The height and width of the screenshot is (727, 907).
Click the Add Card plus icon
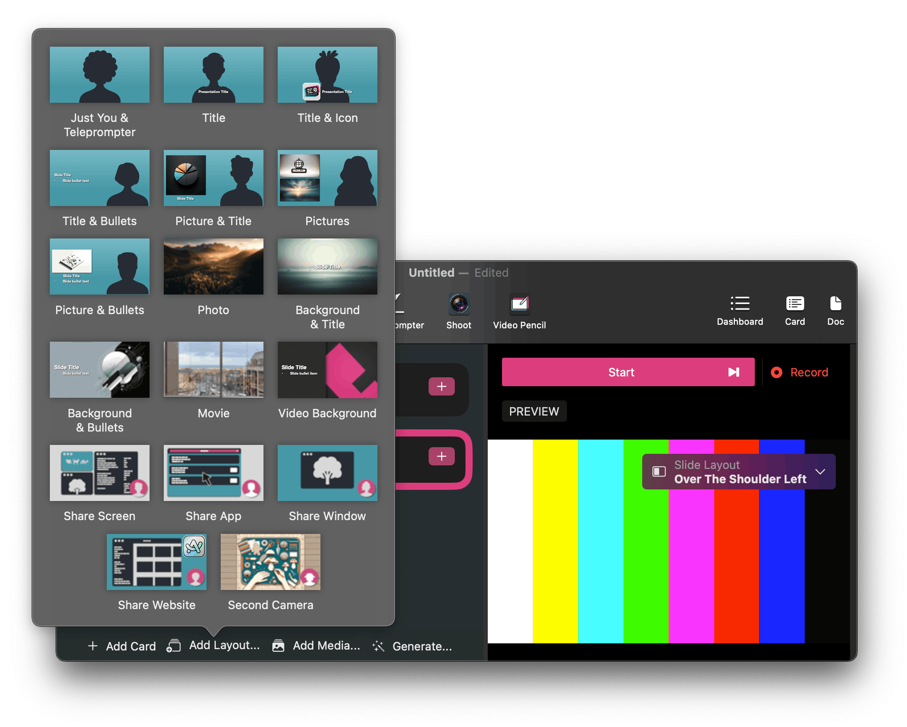[x=93, y=646]
